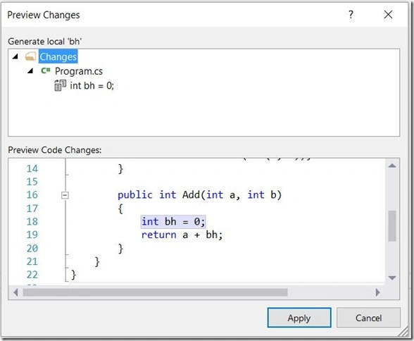This screenshot has width=414, height=341.
Task: Click the highlighted 'int bh = 0;' code line
Action: click(173, 222)
